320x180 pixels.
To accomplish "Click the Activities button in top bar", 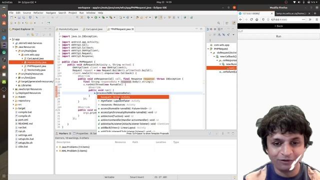I will point(7,2).
